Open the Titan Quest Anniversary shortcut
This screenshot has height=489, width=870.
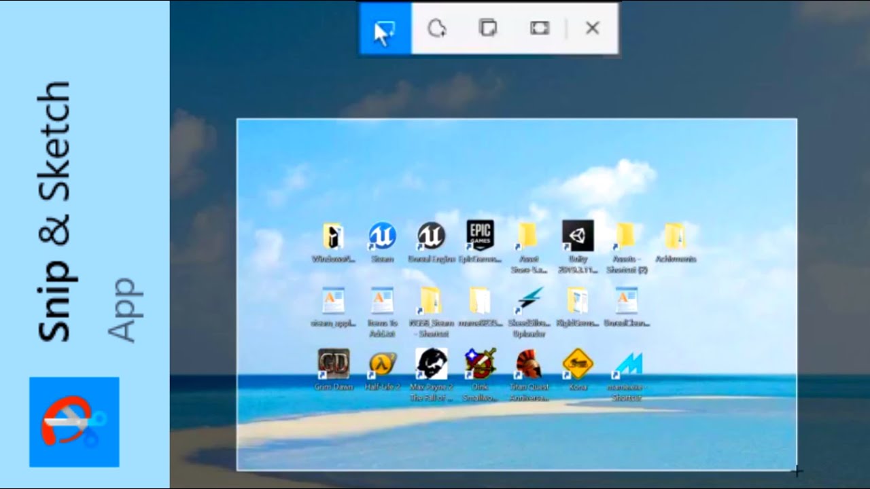529,375
